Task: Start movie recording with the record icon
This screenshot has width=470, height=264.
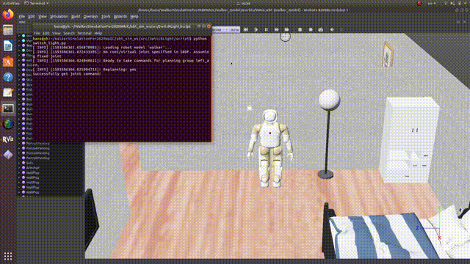Action: pyautogui.click(x=311, y=29)
